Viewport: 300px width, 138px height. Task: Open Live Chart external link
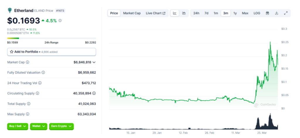point(156,13)
